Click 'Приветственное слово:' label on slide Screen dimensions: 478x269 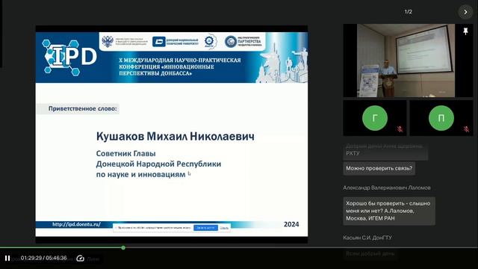tap(82, 108)
